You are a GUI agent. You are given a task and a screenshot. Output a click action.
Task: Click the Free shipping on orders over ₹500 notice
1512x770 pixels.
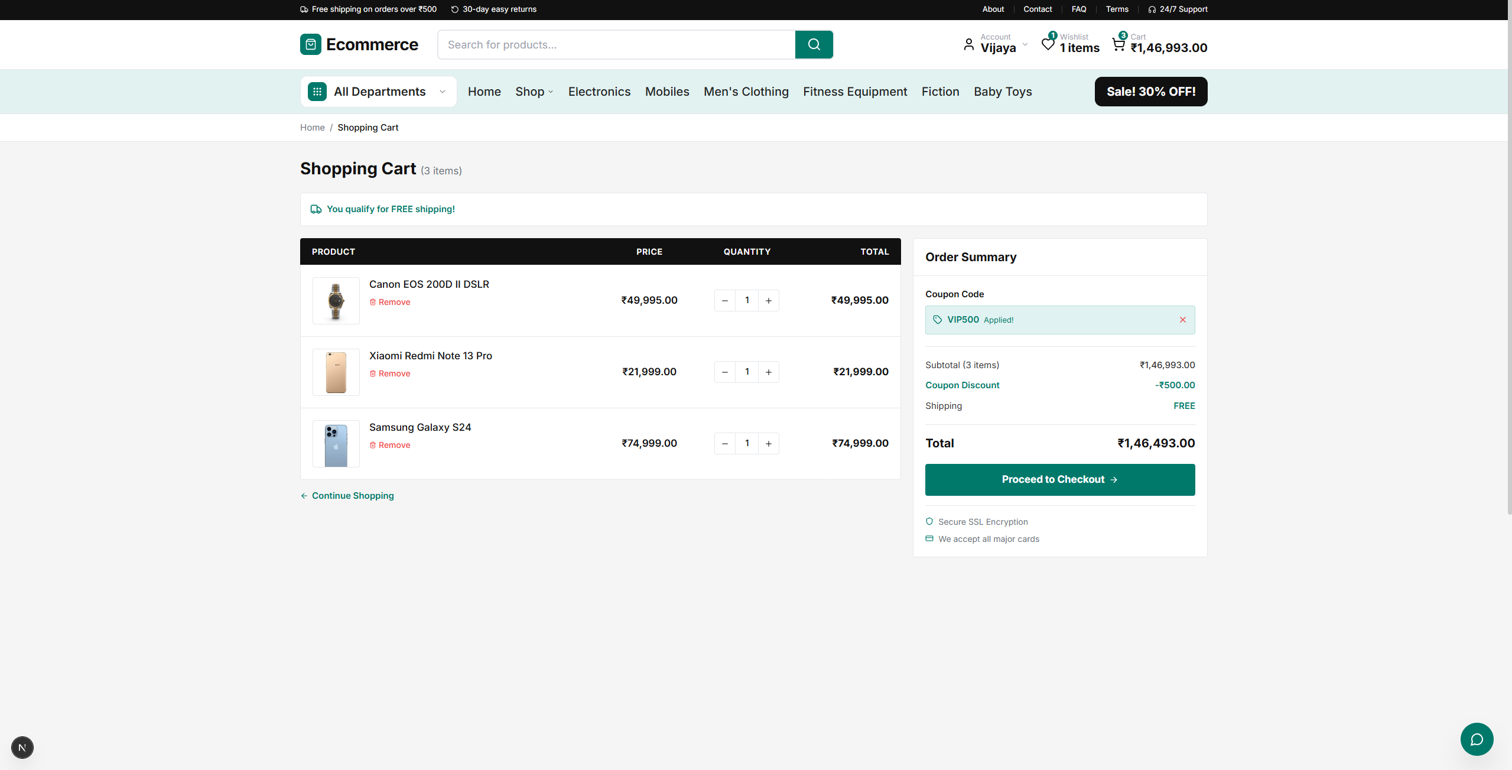click(369, 9)
